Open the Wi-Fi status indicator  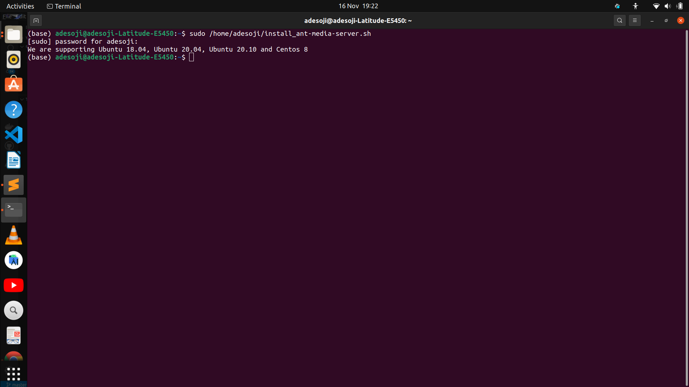tap(656, 6)
